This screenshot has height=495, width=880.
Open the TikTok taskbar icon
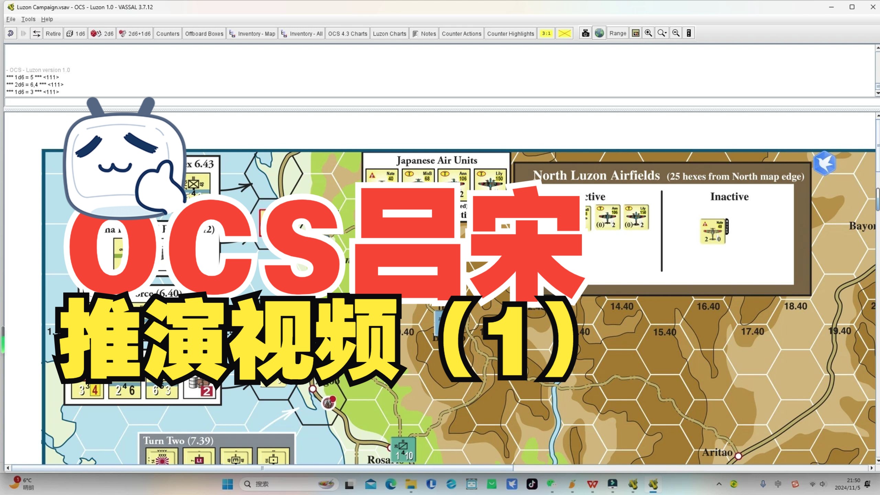[532, 484]
